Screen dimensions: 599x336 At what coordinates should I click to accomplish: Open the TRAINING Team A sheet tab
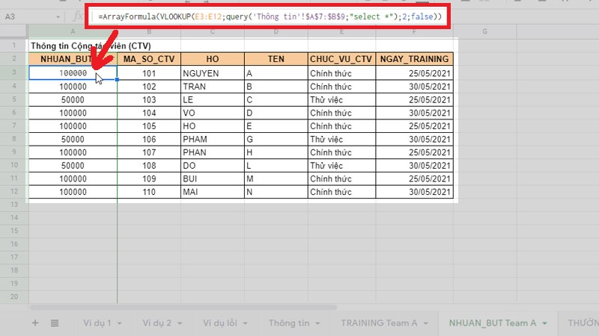(x=379, y=323)
